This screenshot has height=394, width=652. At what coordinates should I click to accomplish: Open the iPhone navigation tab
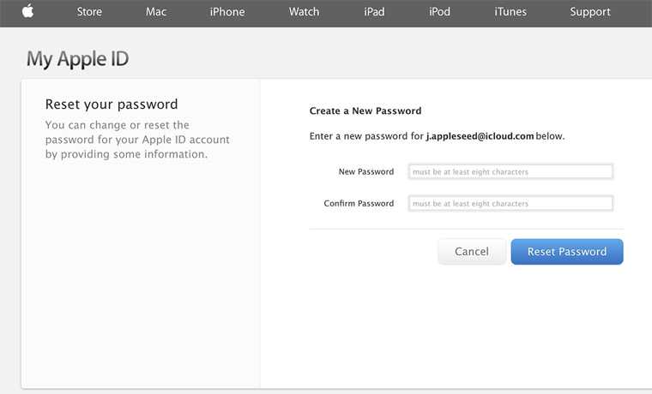[x=227, y=12]
